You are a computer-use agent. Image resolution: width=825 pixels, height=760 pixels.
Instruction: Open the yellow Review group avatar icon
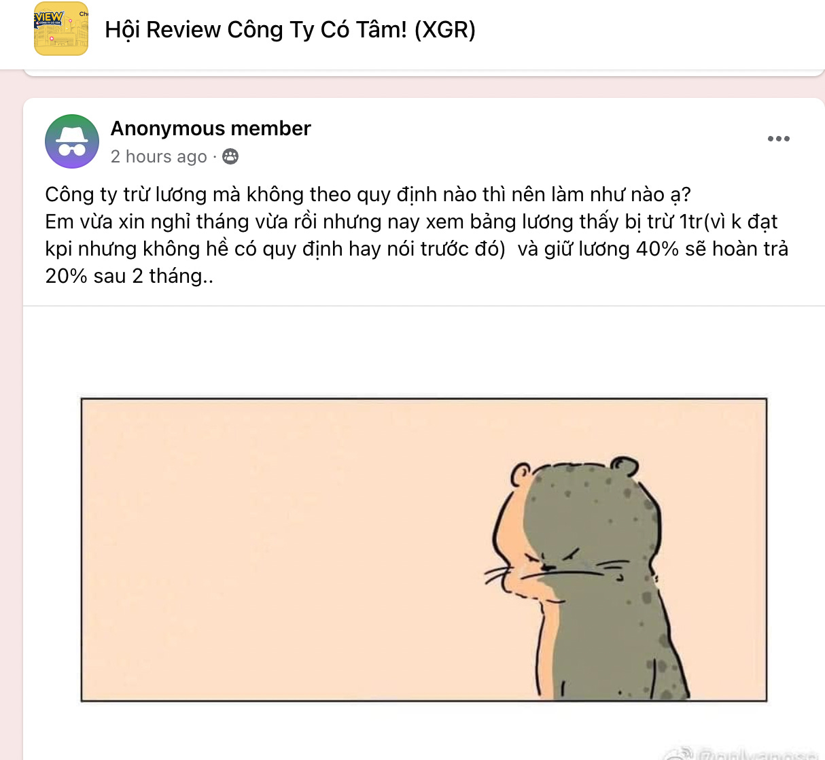pyautogui.click(x=61, y=29)
